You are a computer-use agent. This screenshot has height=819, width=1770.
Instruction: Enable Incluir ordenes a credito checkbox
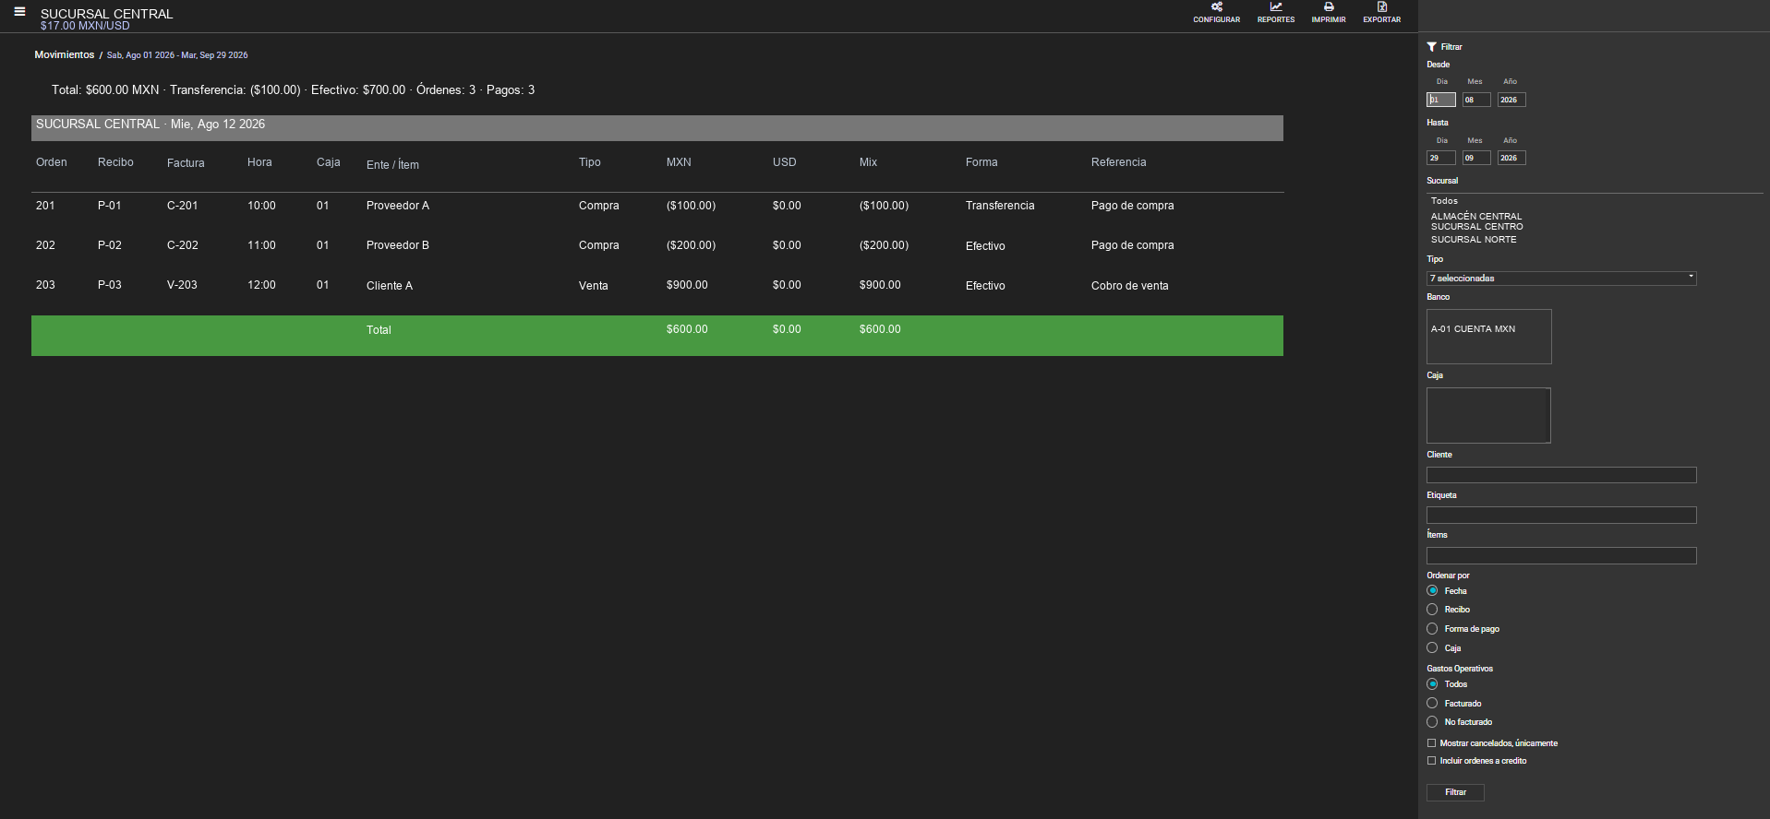point(1431,761)
